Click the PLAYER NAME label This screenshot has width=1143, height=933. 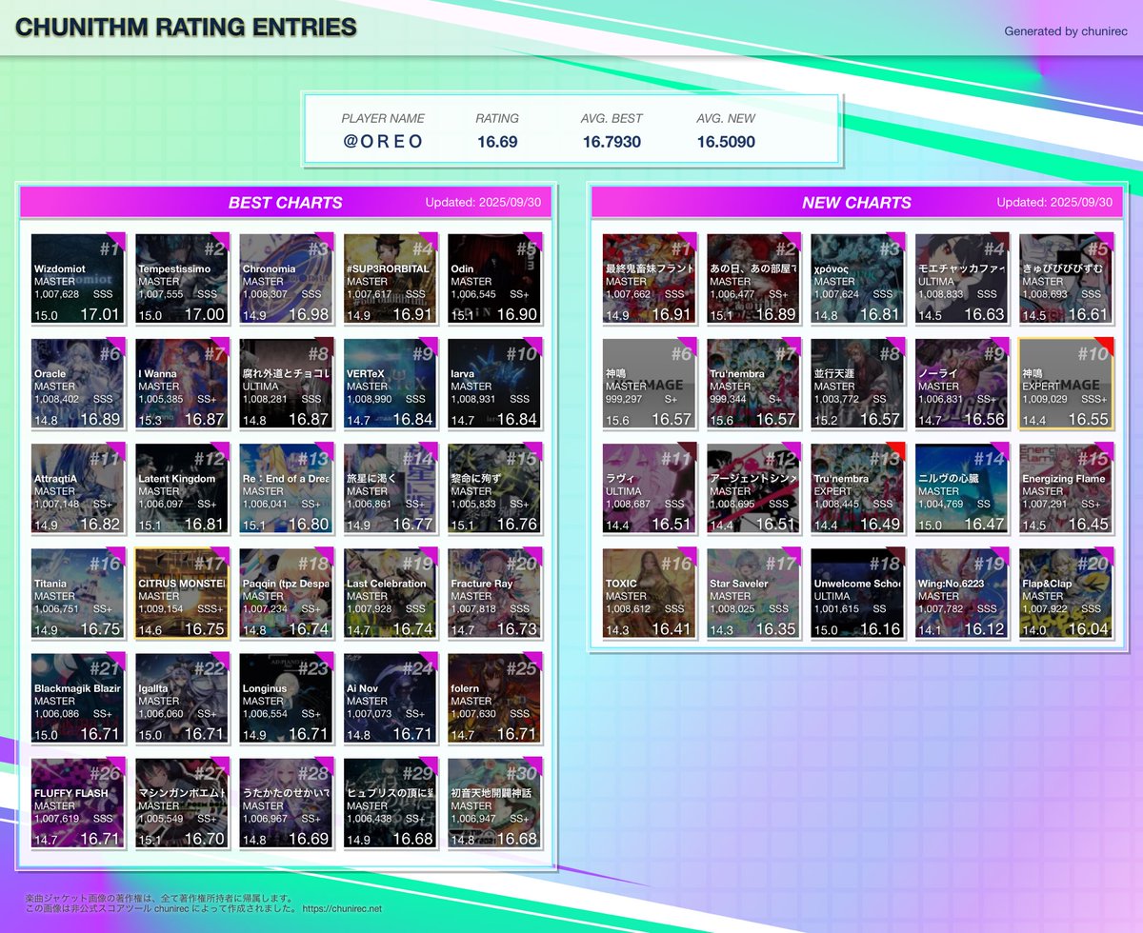pos(383,119)
